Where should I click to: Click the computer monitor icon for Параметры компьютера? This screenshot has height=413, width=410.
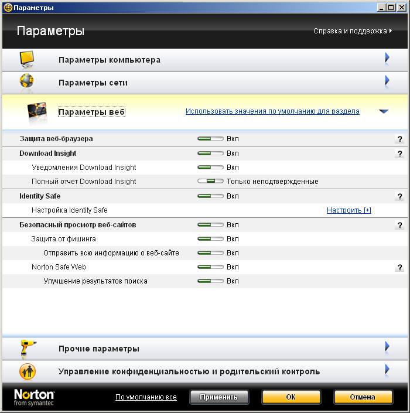click(27, 60)
